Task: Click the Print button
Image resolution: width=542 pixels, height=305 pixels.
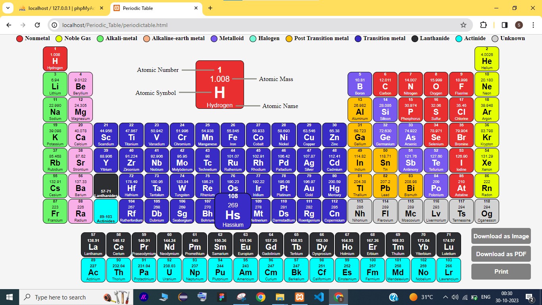Action: pos(501,272)
